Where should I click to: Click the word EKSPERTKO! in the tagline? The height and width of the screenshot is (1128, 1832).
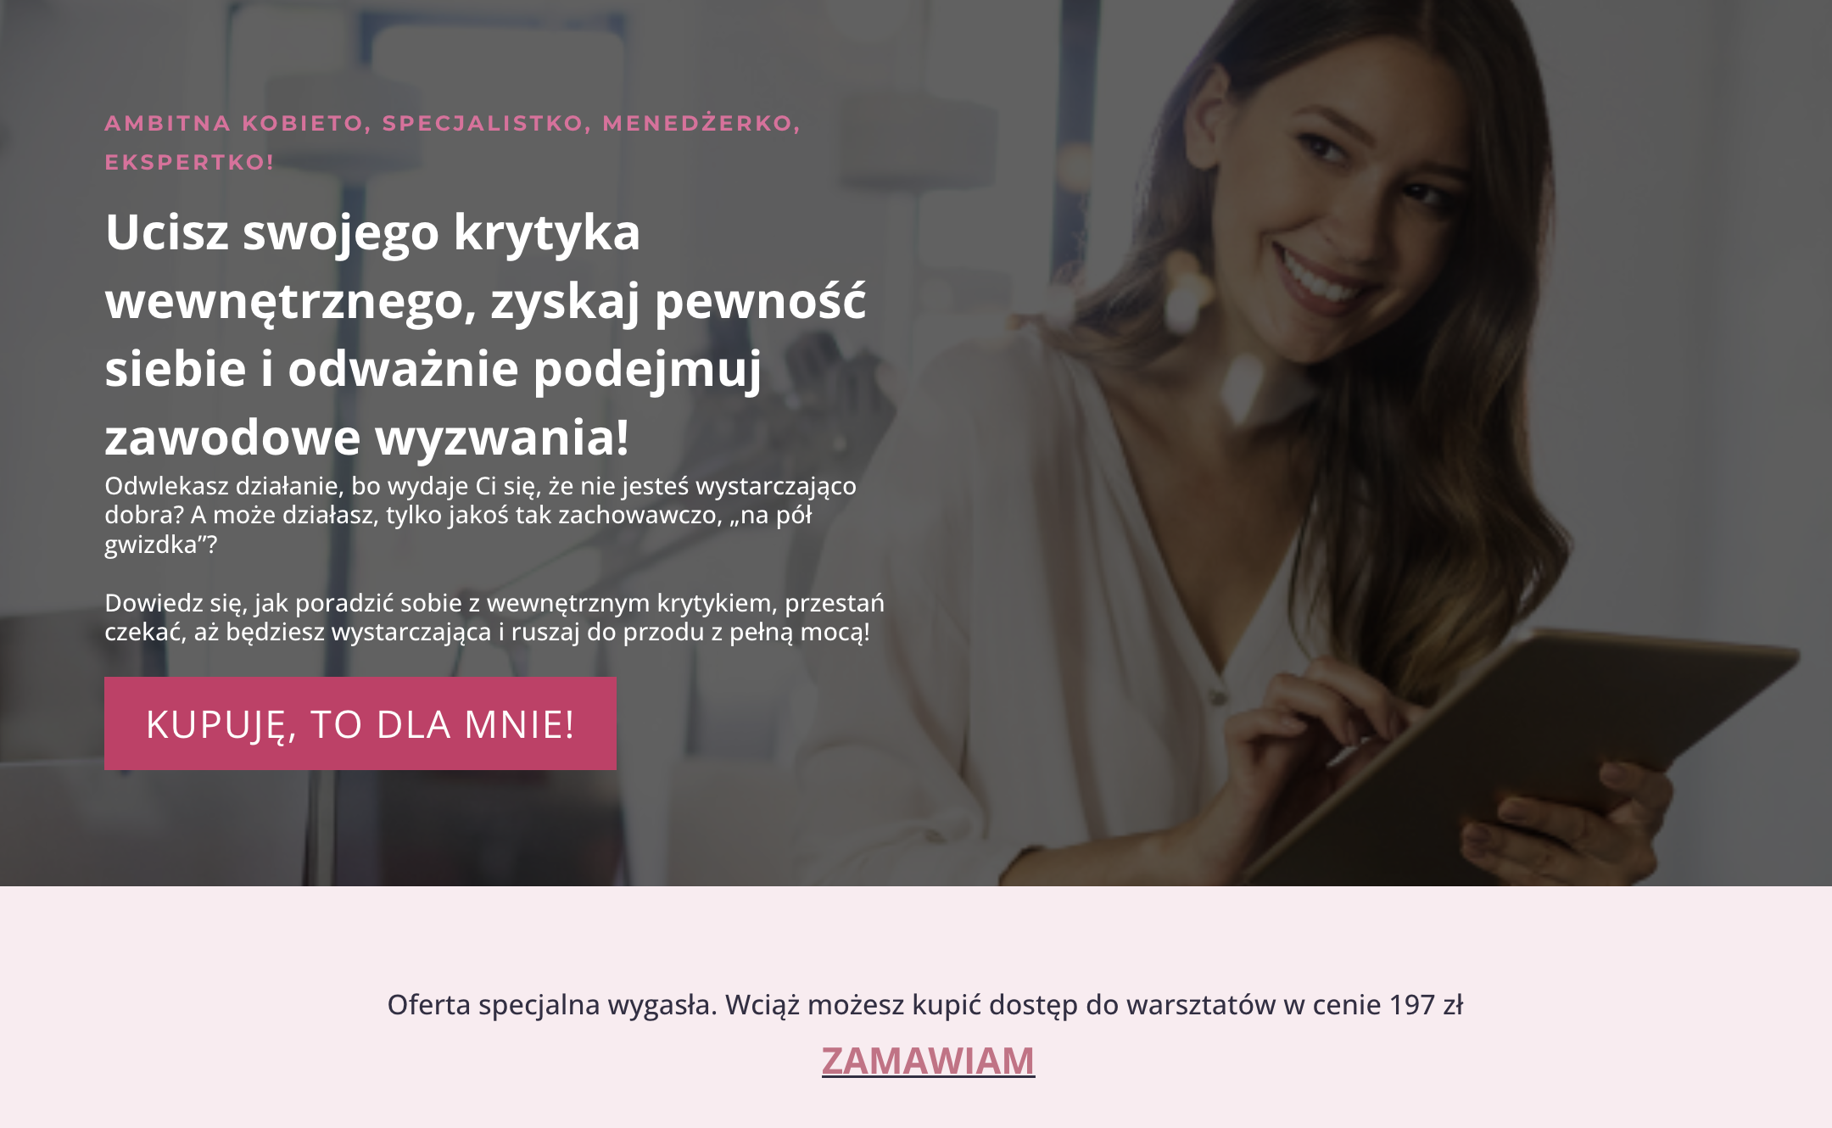tap(189, 162)
